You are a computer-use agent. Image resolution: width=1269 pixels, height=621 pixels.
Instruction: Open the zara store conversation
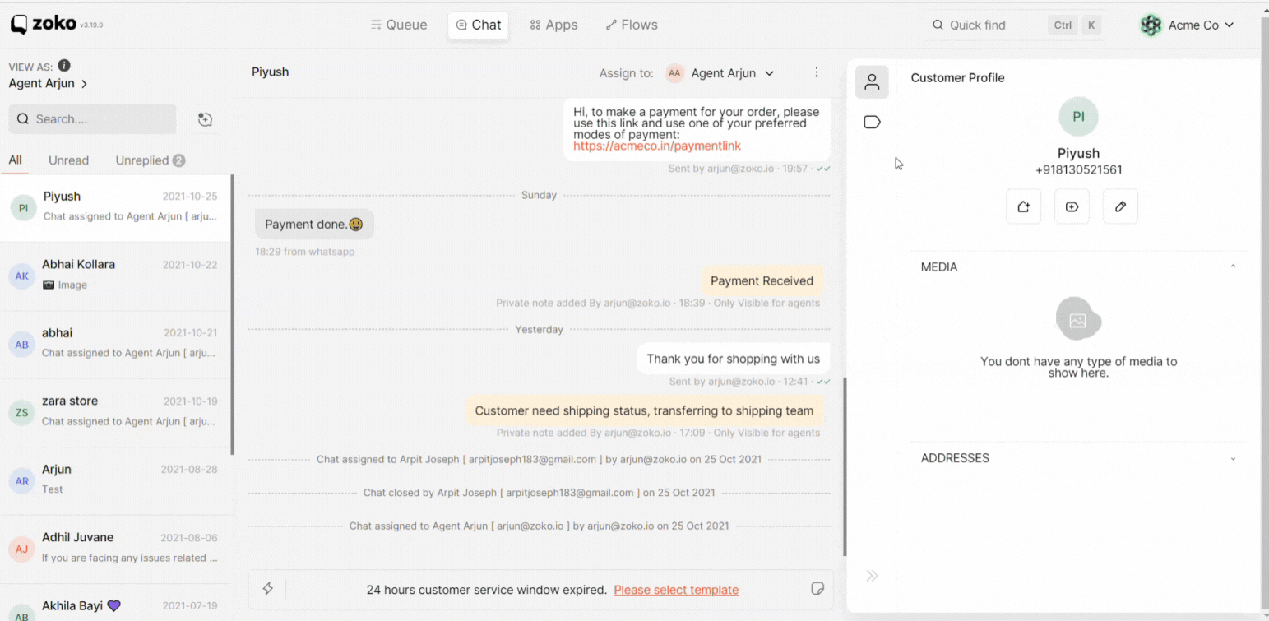click(x=115, y=412)
